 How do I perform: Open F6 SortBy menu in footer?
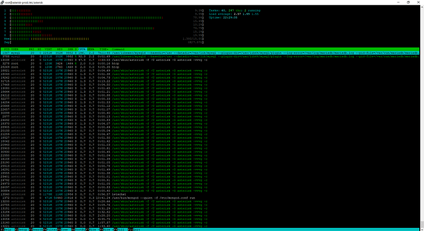(x=79, y=229)
